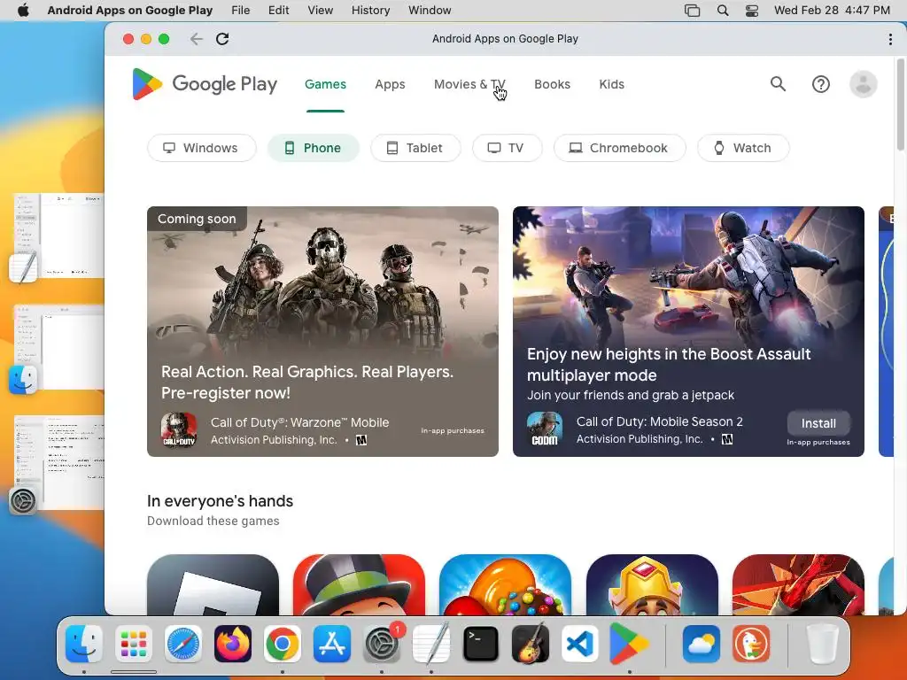Switch to the TextEdit Stage Manager window thumbnail
Viewport: 907px width, 680px height.
click(59, 236)
